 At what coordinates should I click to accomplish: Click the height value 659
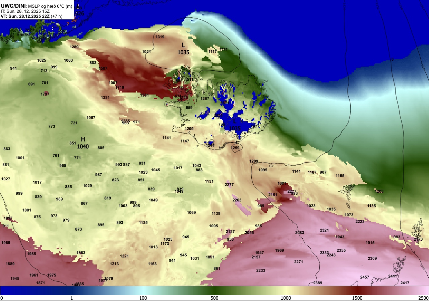(189, 108)
